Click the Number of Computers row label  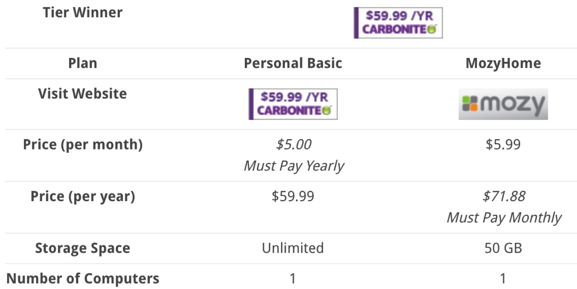click(83, 278)
